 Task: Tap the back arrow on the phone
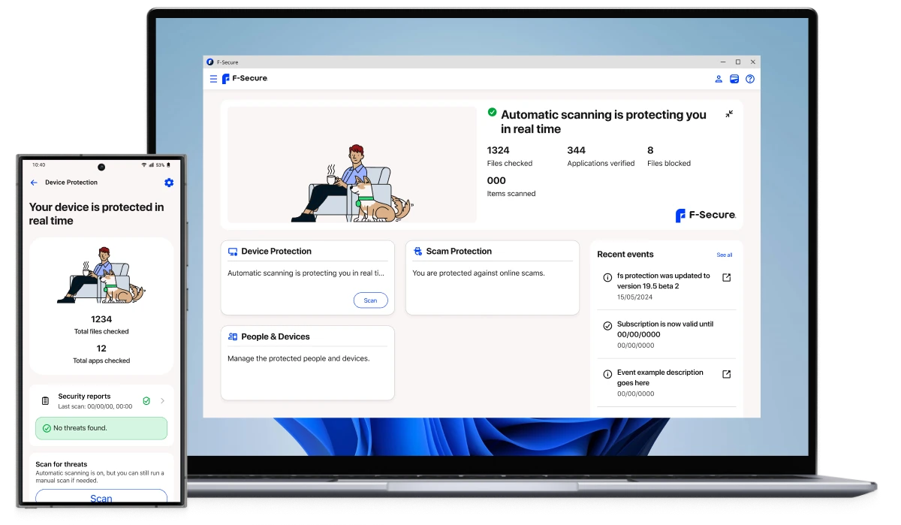[x=34, y=183]
